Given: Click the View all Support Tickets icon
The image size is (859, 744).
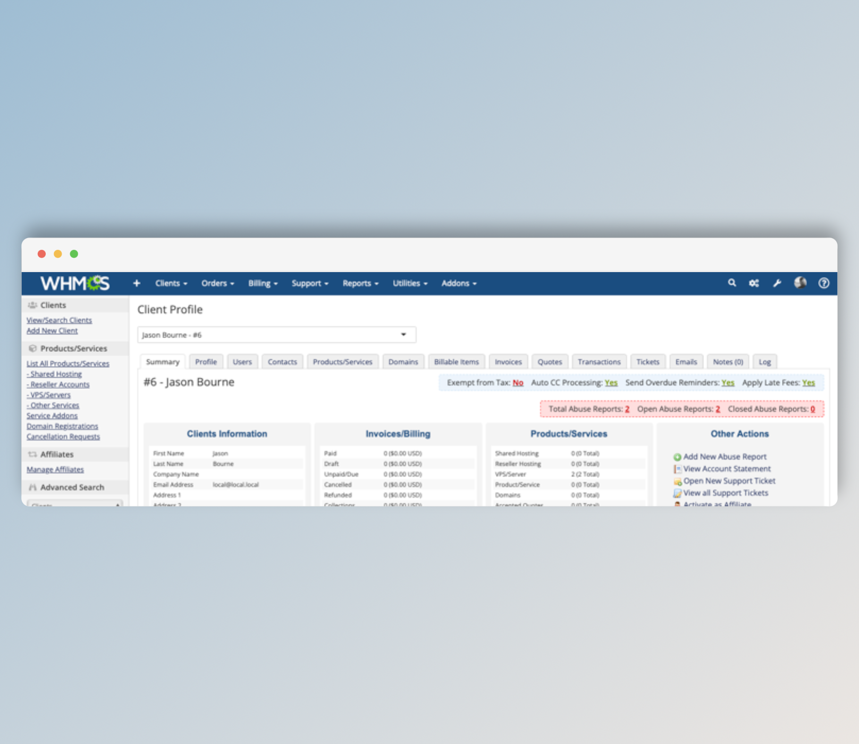Looking at the screenshot, I should point(677,493).
